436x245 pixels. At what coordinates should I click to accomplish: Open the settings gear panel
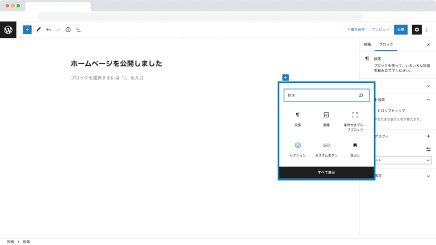417,29
